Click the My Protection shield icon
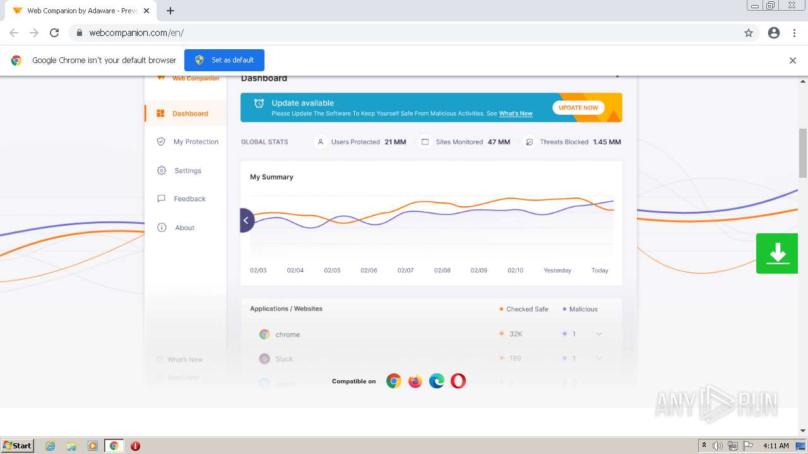The height and width of the screenshot is (454, 808). (161, 142)
